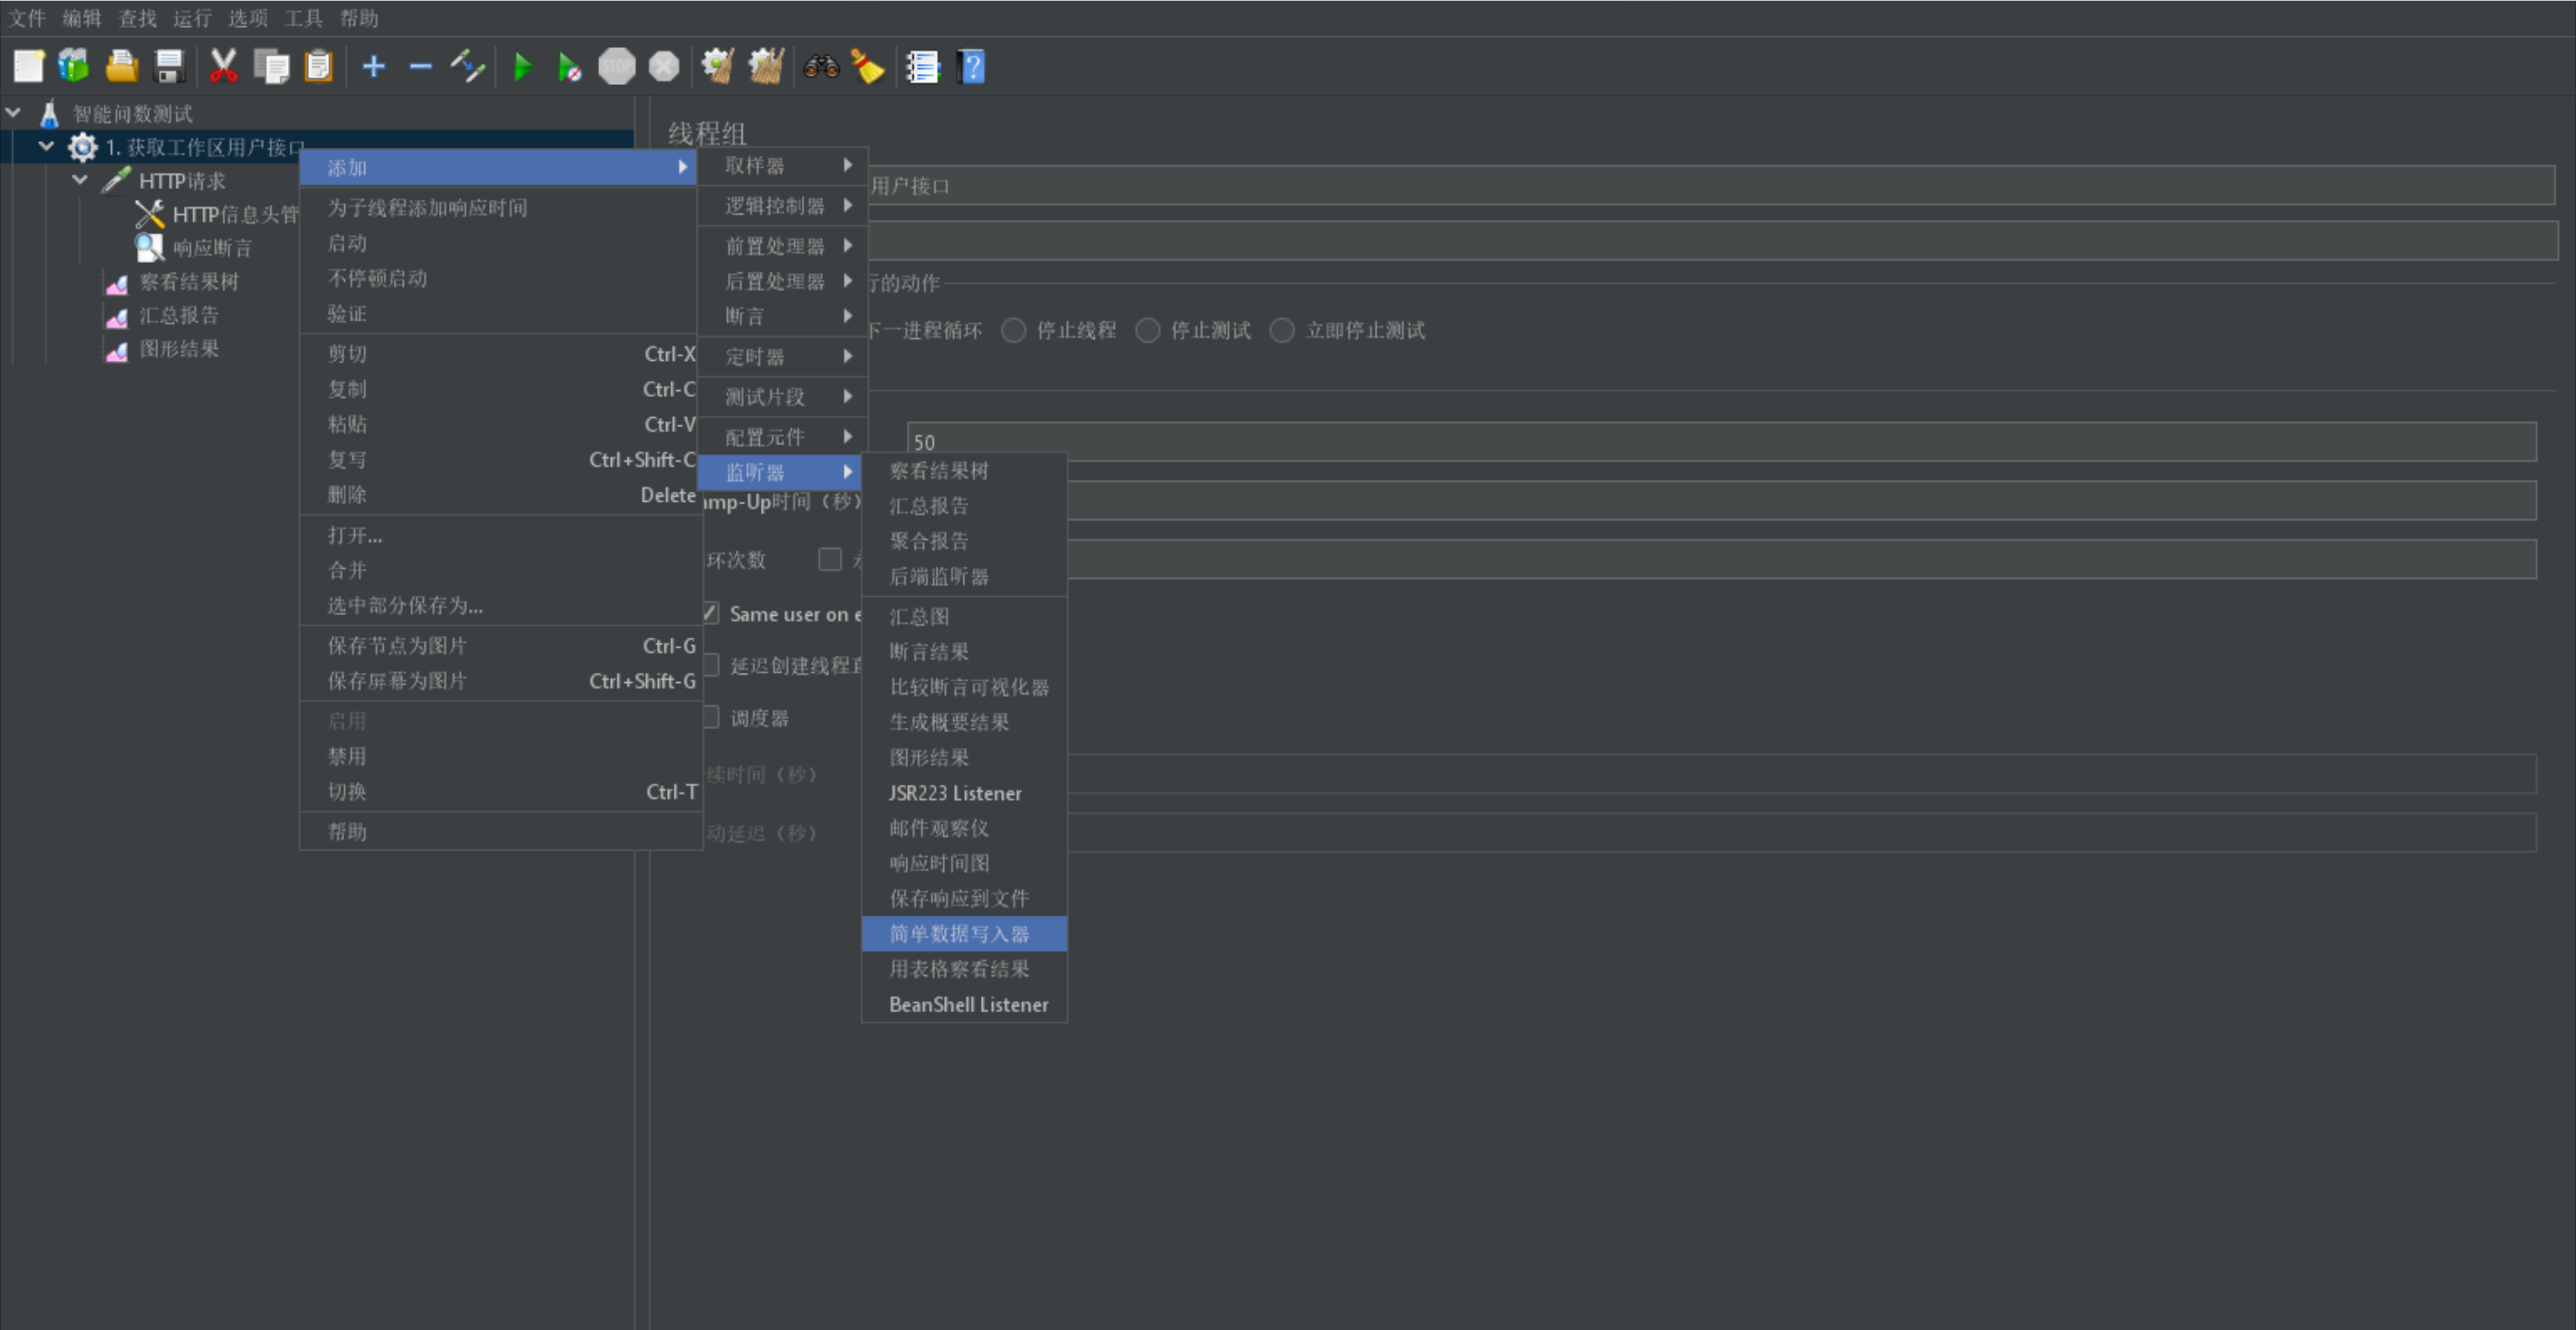2576x1330 pixels.
Task: Expand the 后置处理器 submenu
Action: tap(783, 281)
